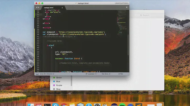Close the restapi.html tab
This screenshot has width=190, height=106.
pyautogui.click(x=62, y=8)
